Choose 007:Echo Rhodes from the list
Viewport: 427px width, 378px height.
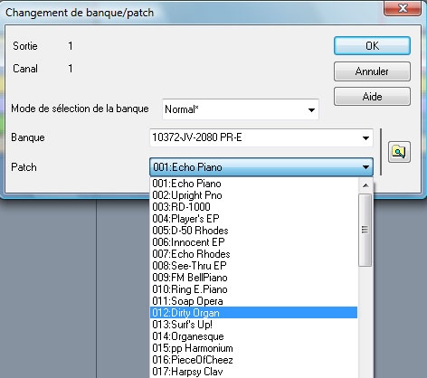[253, 254]
